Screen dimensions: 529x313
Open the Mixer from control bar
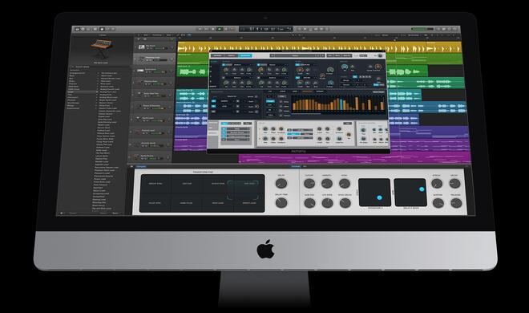[107, 30]
